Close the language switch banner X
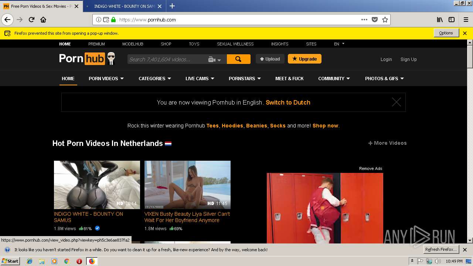Screen dimensions: 473x266 pyautogui.click(x=397, y=102)
